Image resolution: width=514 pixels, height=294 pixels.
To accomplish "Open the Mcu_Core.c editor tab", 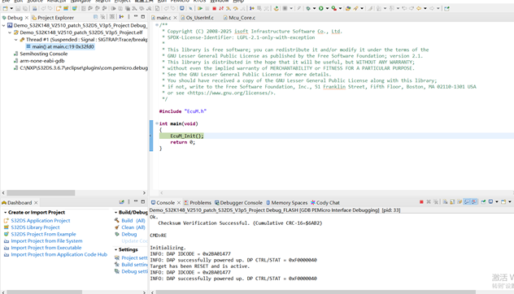I will pos(239,18).
